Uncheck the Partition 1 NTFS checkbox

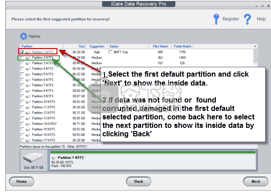[x=22, y=52]
